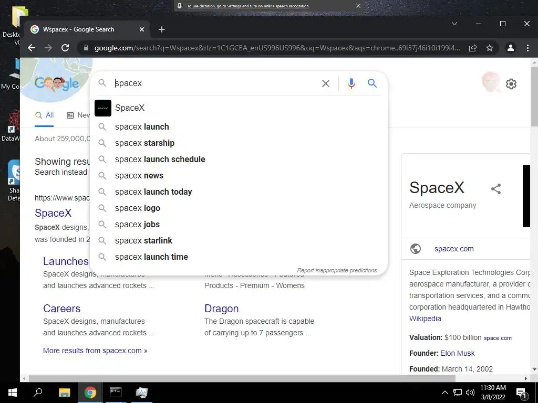Open the Wikipedia link in knowledge panel
Image resolution: width=538 pixels, height=403 pixels.
point(425,319)
